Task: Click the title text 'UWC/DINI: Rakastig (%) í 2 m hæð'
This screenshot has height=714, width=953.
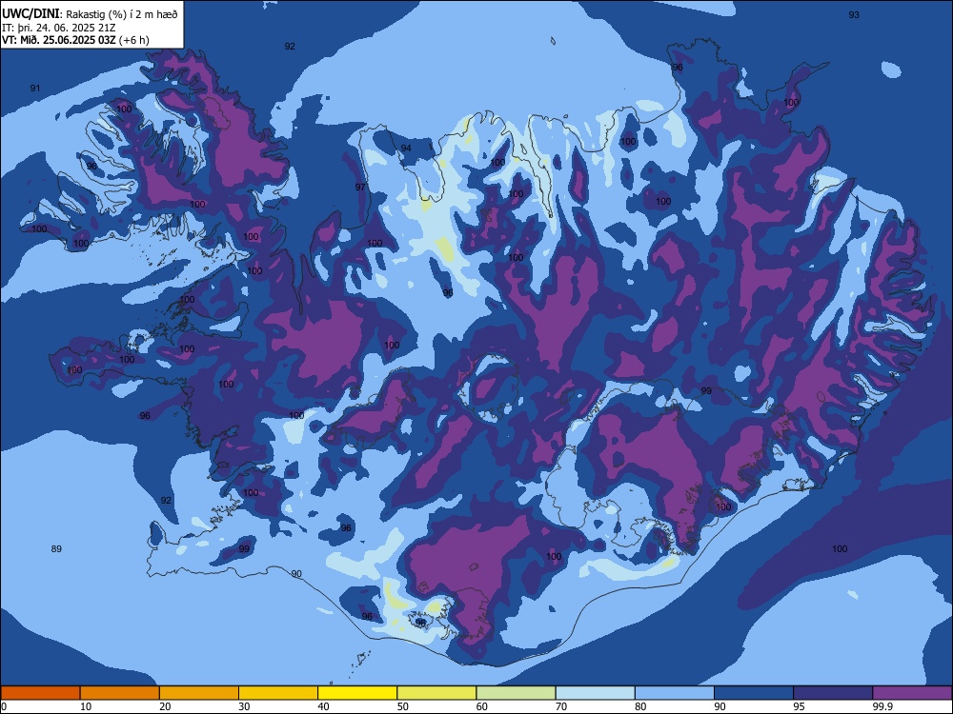Action: pyautogui.click(x=90, y=14)
